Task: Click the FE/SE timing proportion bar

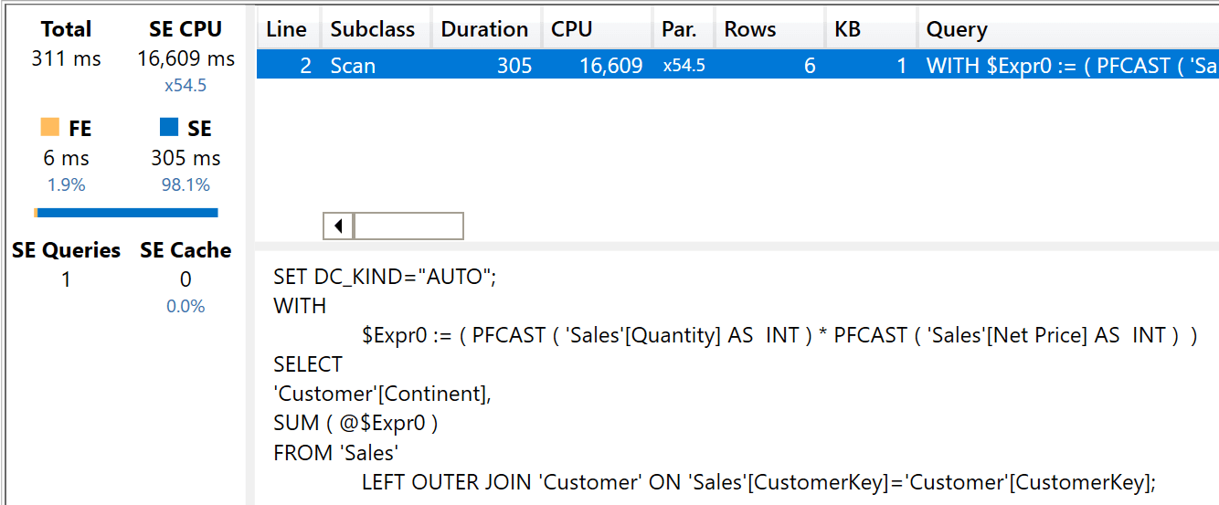Action: point(126,213)
